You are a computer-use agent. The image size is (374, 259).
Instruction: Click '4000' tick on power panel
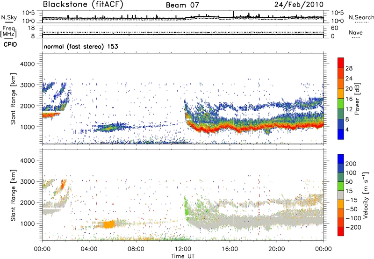click(x=27, y=64)
